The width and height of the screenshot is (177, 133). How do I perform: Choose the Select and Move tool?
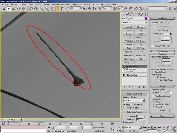90,9
